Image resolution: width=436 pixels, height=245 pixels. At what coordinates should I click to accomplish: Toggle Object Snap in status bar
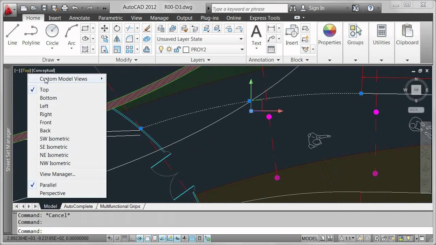pyautogui.click(x=147, y=238)
